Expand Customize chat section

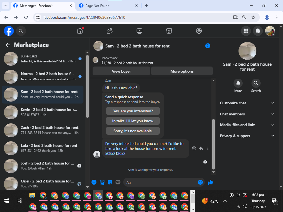(247, 103)
